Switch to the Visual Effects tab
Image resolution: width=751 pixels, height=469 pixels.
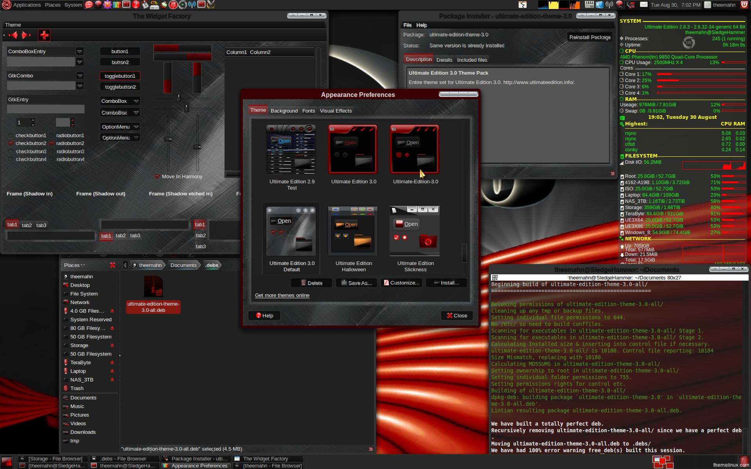pos(336,111)
